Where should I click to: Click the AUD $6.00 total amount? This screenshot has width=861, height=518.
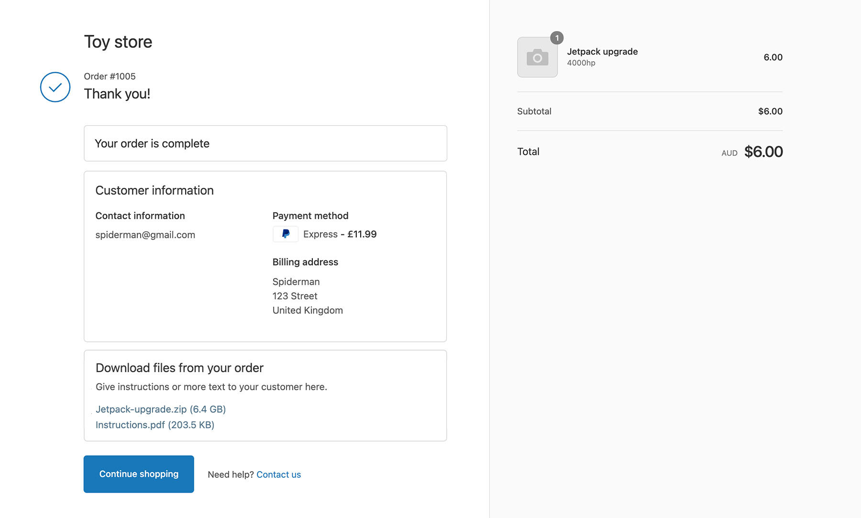763,152
